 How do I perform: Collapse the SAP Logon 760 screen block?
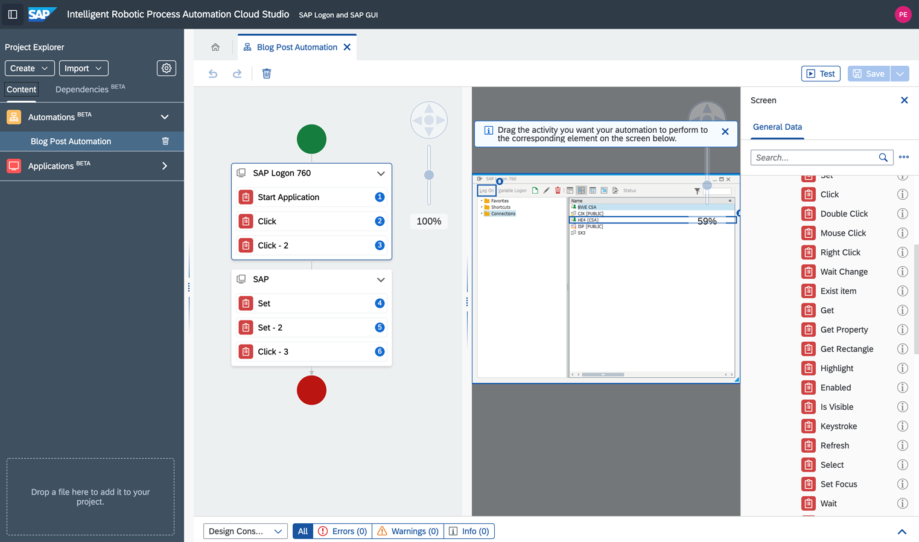381,173
